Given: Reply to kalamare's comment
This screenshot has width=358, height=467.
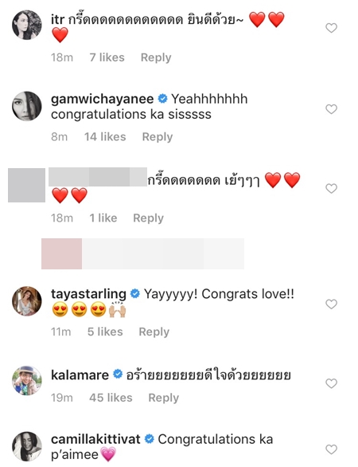Looking at the screenshot, I should pyautogui.click(x=164, y=398).
